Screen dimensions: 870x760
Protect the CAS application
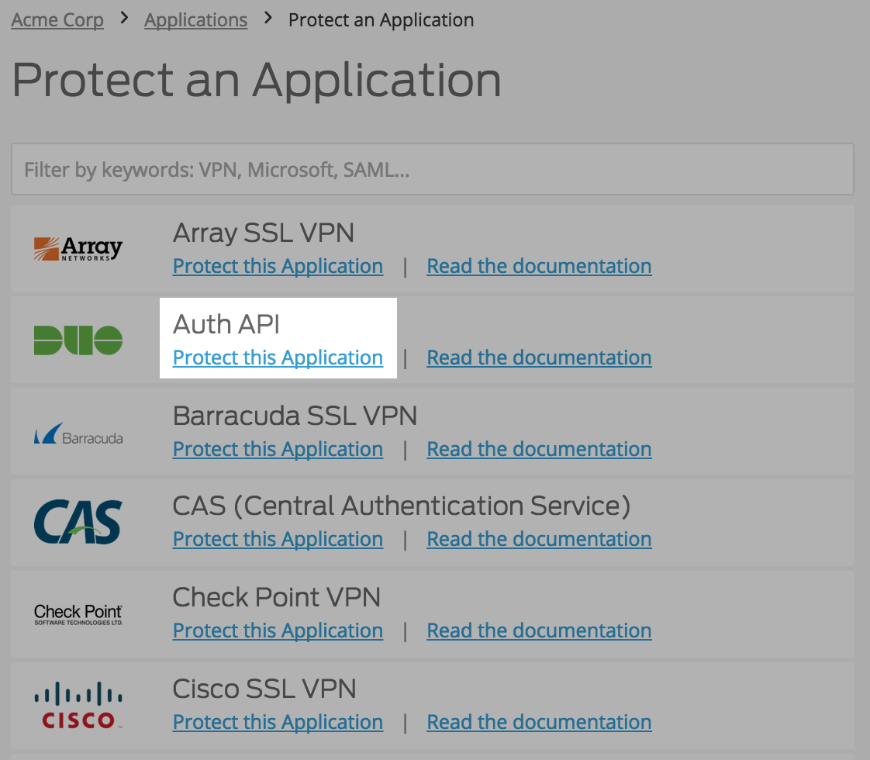[x=278, y=539]
